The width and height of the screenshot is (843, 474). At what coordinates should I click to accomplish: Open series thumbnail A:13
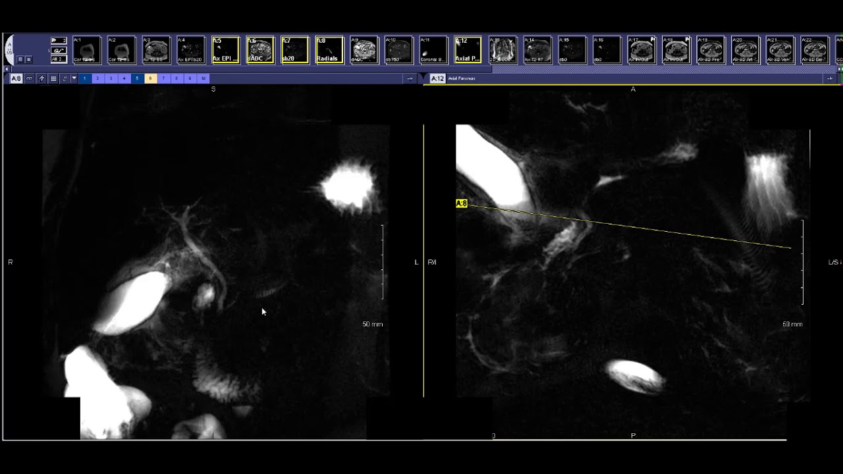click(503, 50)
